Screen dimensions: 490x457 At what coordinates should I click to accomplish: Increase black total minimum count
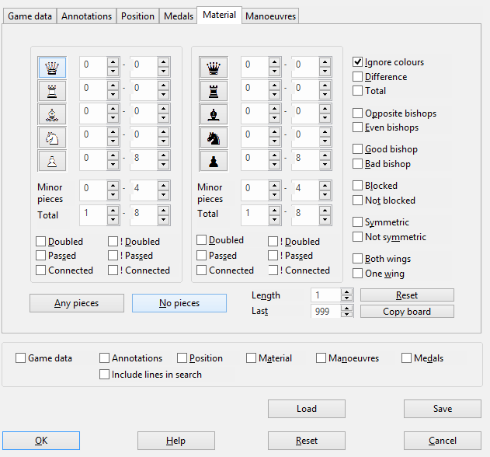click(x=274, y=211)
